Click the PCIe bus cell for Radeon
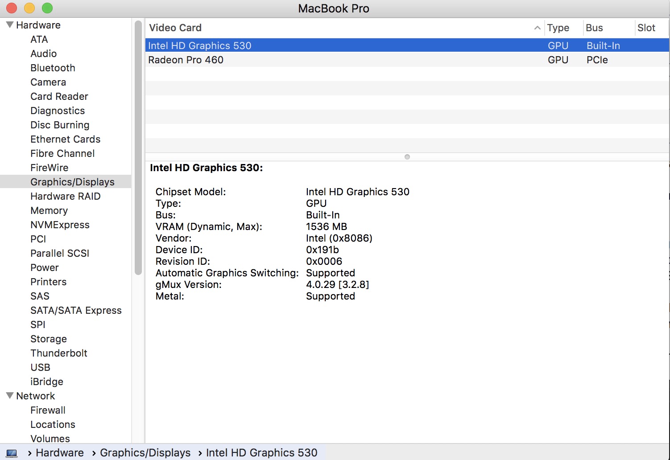 tap(597, 60)
